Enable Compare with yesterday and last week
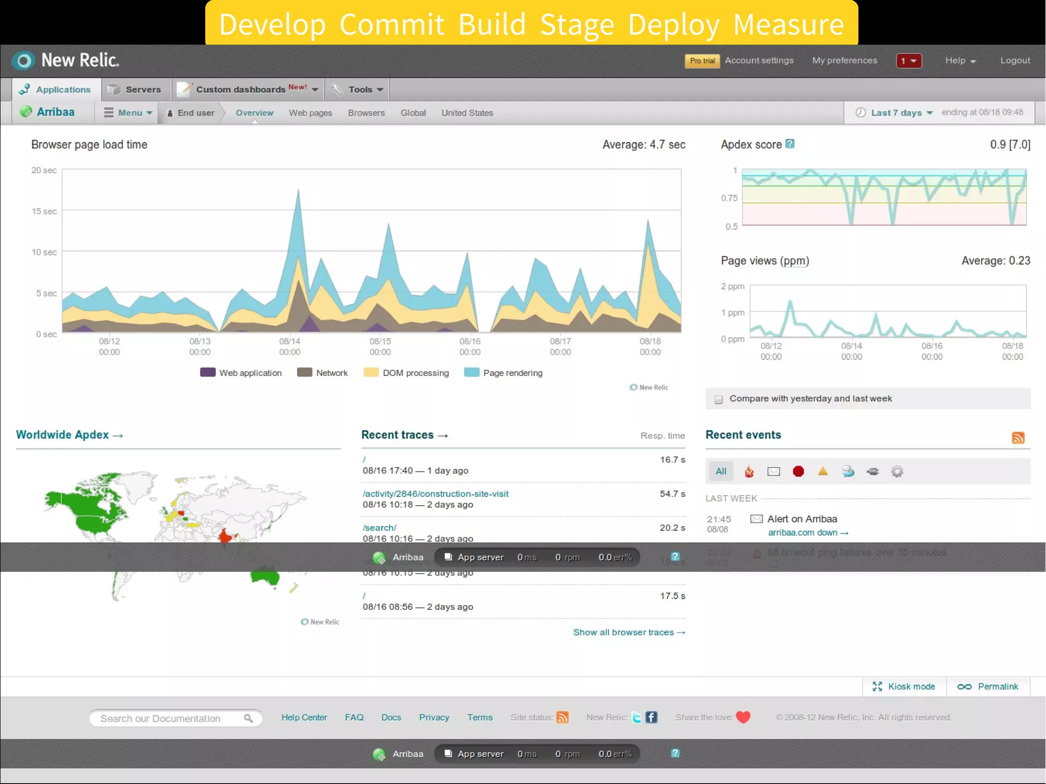This screenshot has height=784, width=1046. pos(719,399)
